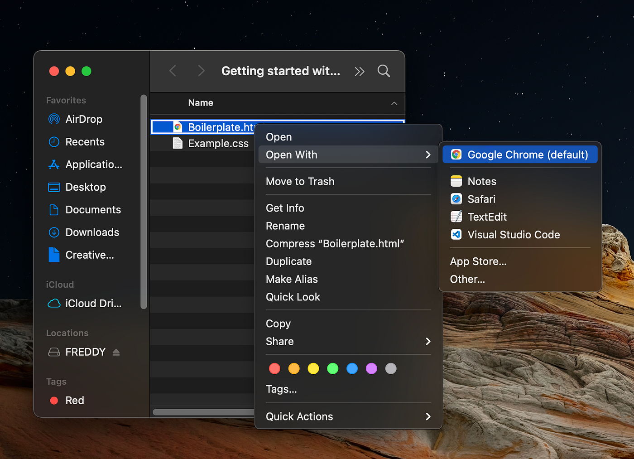Click the search magnifier in the toolbar
Viewport: 634px width, 459px height.
point(383,71)
